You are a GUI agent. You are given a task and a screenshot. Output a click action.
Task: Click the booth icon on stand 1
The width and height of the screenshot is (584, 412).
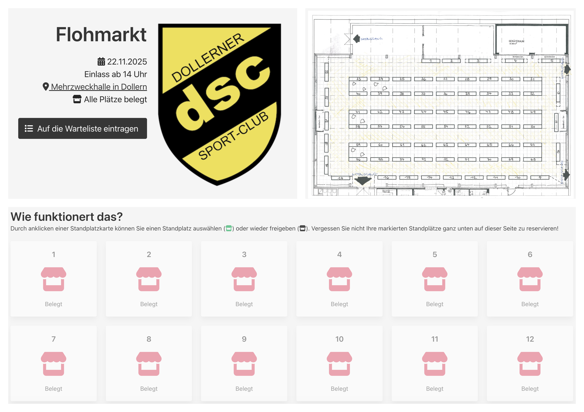tap(53, 279)
